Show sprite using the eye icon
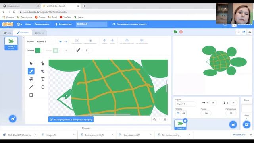 click(x=178, y=113)
